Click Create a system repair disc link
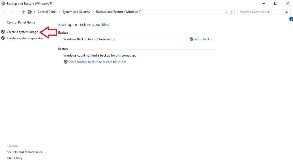The height and width of the screenshot is (163, 293). coord(25,38)
